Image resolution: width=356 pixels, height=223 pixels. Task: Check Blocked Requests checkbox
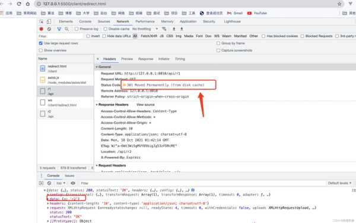click(x=302, y=36)
